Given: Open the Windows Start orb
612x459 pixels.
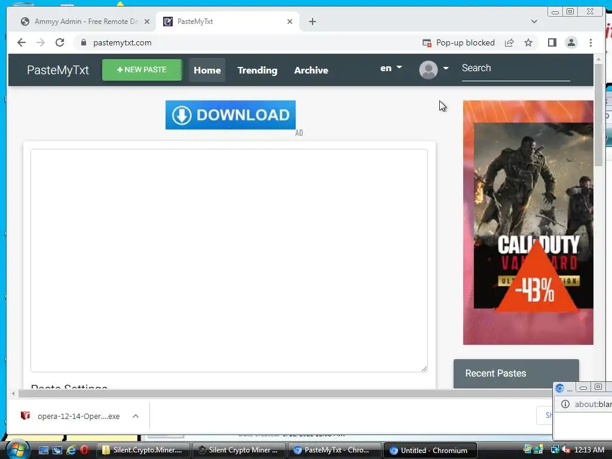Looking at the screenshot, I should (x=18, y=449).
